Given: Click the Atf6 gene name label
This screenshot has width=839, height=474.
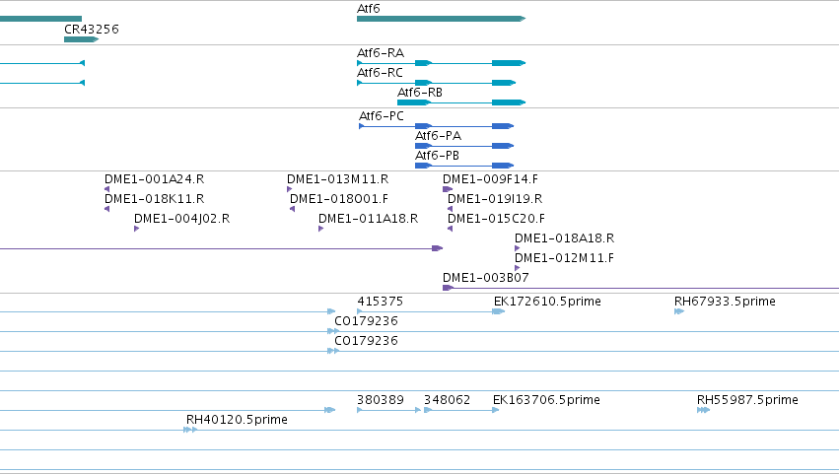Looking at the screenshot, I should point(369,9).
